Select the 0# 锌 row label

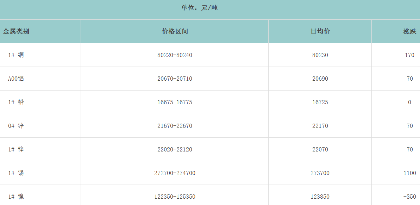16,126
